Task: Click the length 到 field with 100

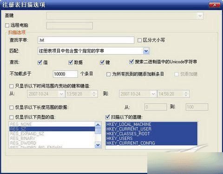Action: click(197, 107)
